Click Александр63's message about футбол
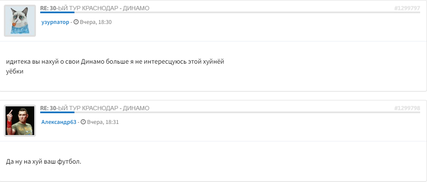Image resolution: width=427 pixels, height=182 pixels. coord(44,161)
